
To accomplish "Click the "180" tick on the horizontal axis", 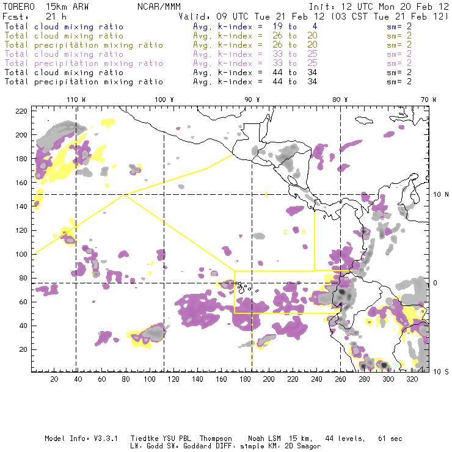I will point(245,379).
